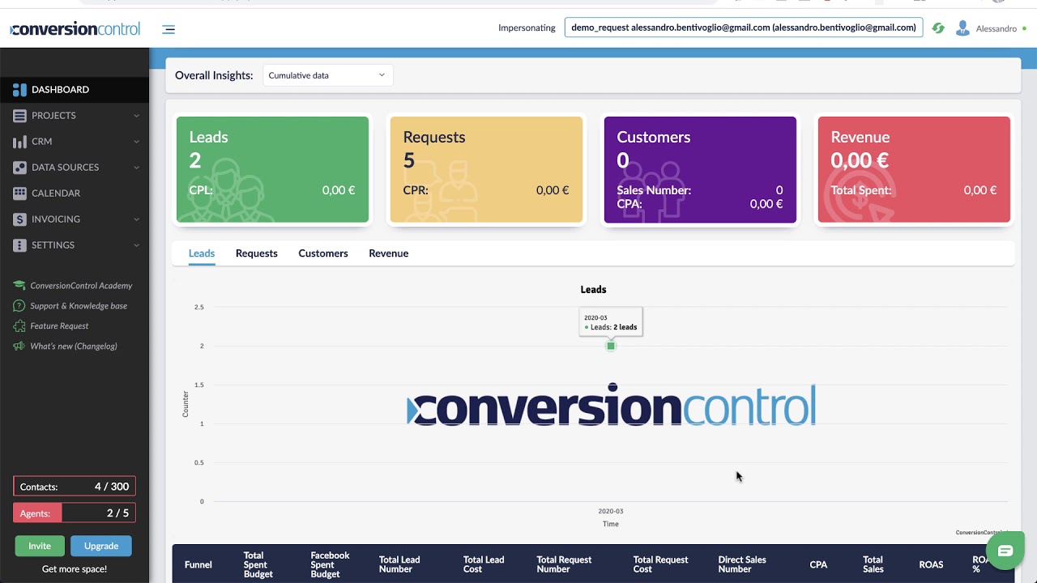Click the CRM bar chart icon

(x=19, y=141)
